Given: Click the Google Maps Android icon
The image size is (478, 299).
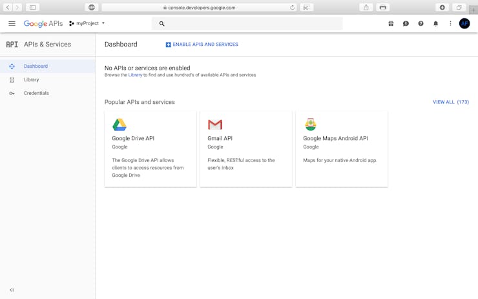Looking at the screenshot, I should (311, 125).
